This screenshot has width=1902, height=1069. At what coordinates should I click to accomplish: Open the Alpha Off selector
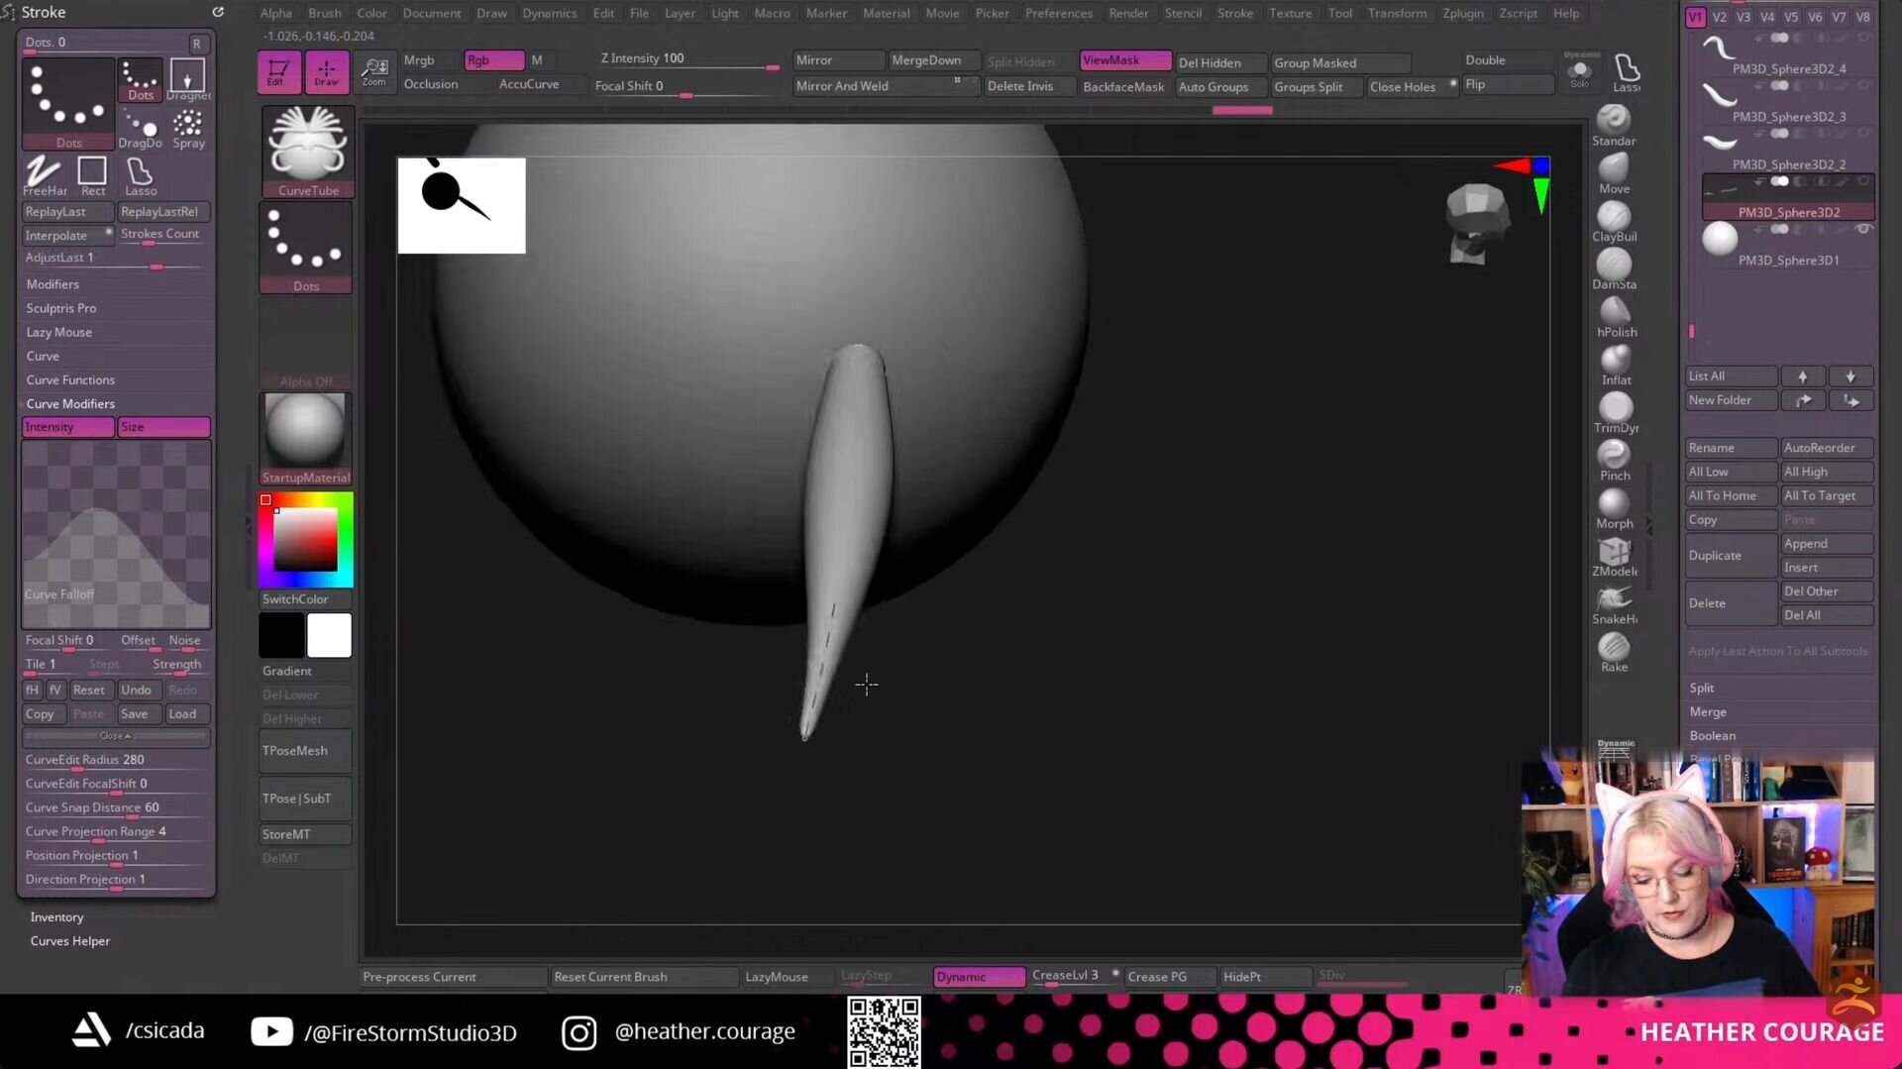pyautogui.click(x=306, y=343)
